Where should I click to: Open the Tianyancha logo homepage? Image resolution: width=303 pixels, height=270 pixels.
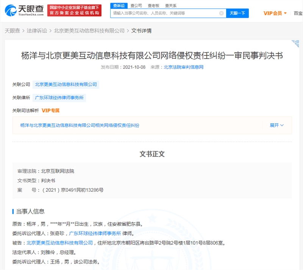[24, 11]
